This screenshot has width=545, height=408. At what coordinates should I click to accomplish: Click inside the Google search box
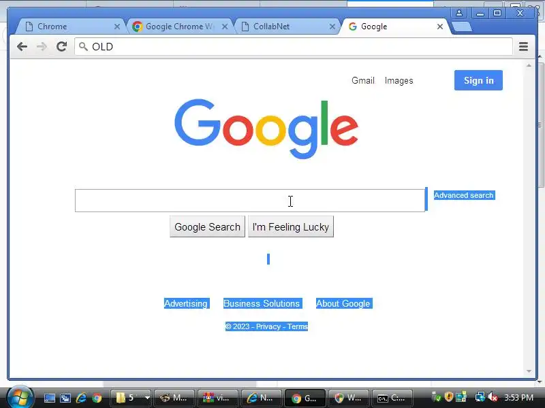(x=250, y=201)
